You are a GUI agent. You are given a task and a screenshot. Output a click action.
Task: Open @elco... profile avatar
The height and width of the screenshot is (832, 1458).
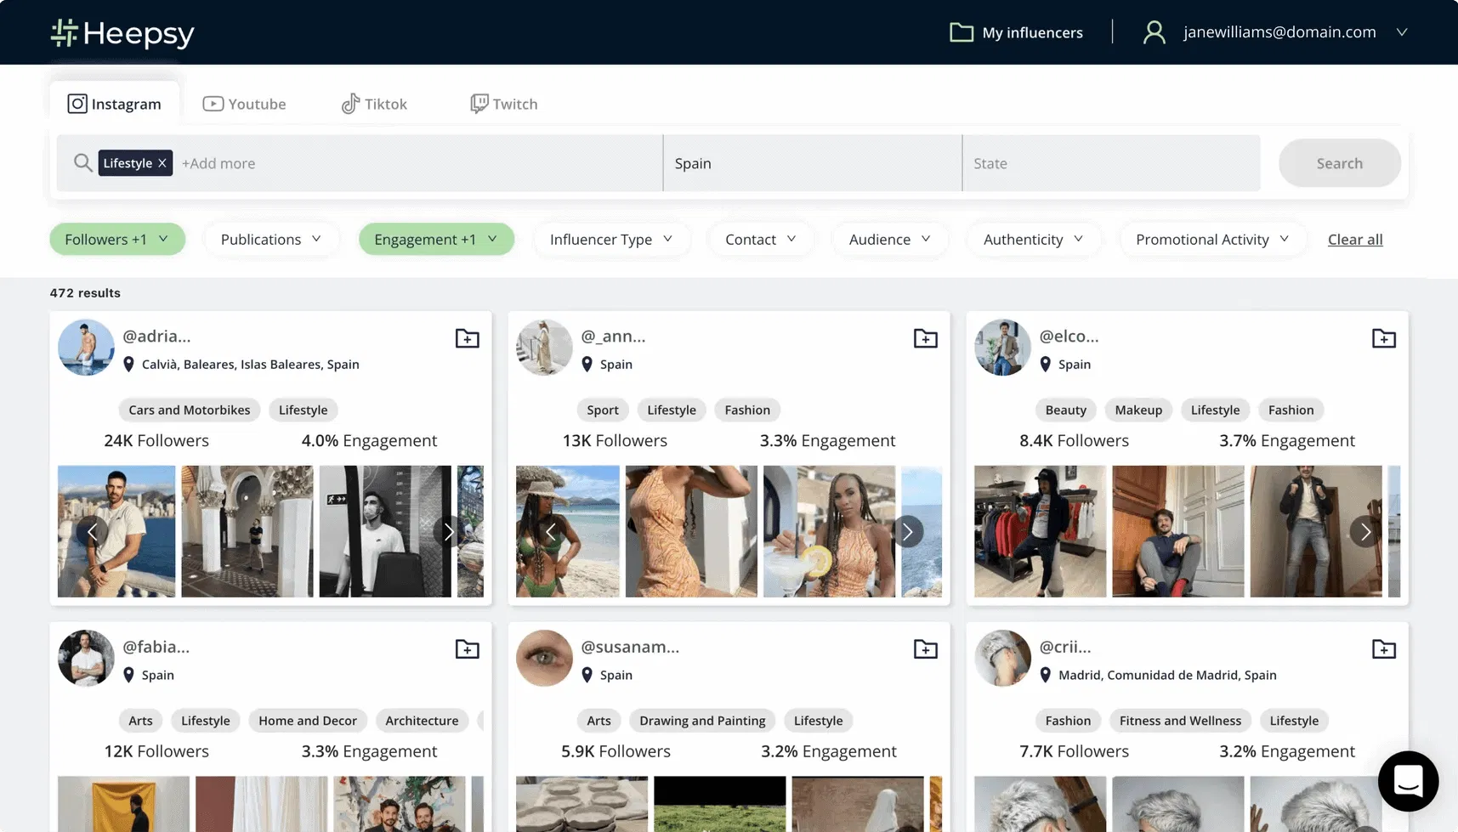click(1002, 348)
